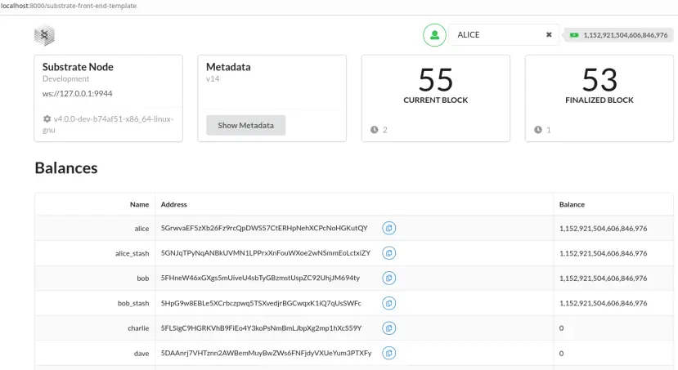Click alice's balance value in table
This screenshot has height=370, width=678.
604,229
